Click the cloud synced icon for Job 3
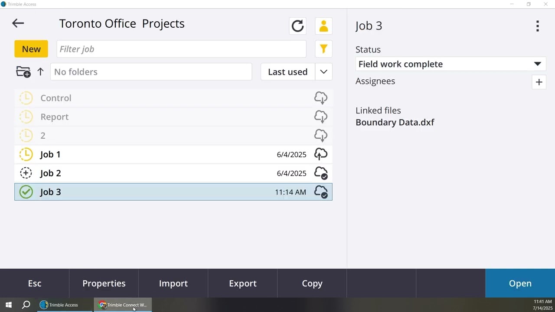This screenshot has height=312, width=555. point(321,192)
